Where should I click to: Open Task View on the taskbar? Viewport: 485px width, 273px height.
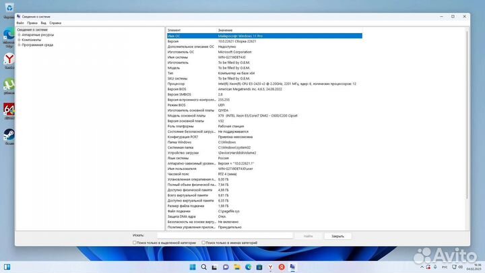[214, 267]
